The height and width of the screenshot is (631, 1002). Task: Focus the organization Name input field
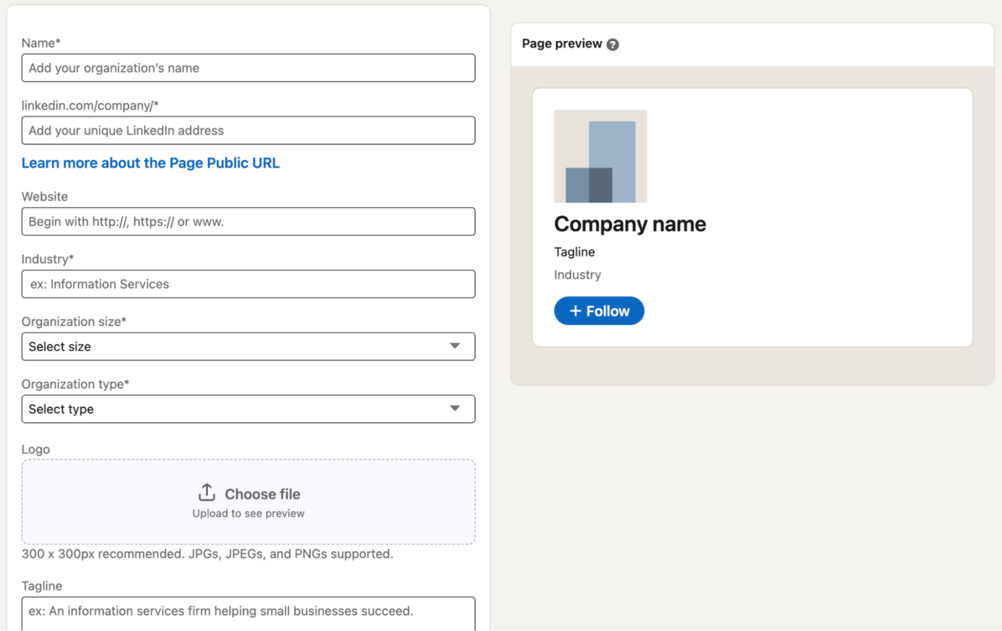(249, 68)
